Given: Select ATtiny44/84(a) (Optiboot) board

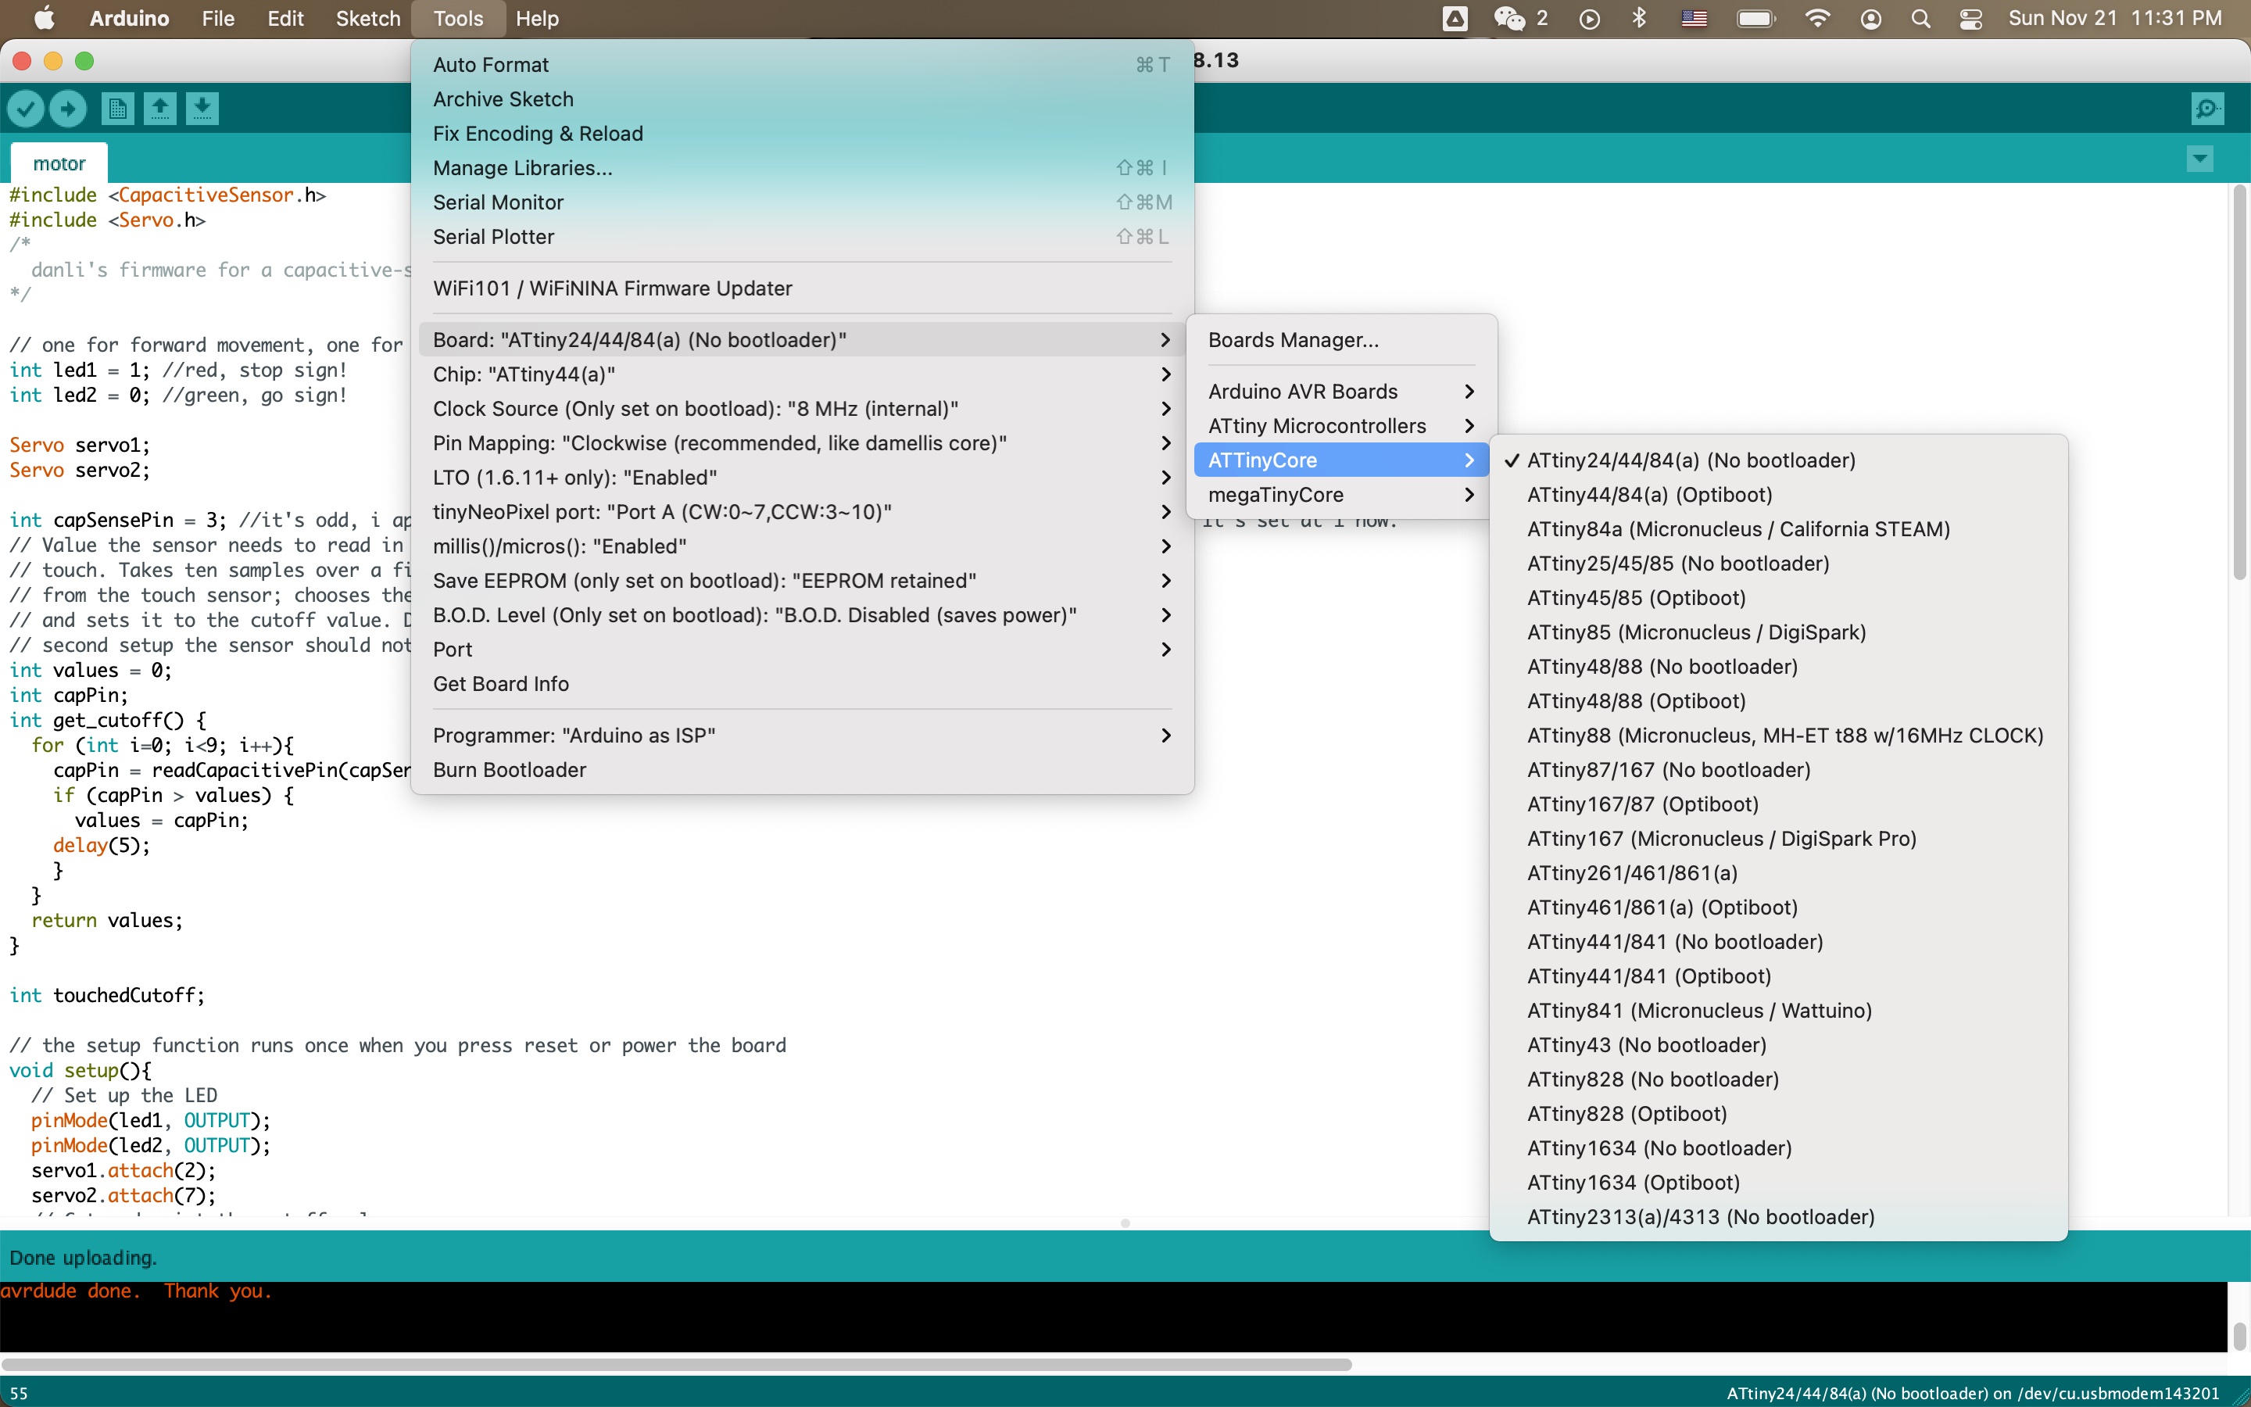Looking at the screenshot, I should tap(1777, 495).
